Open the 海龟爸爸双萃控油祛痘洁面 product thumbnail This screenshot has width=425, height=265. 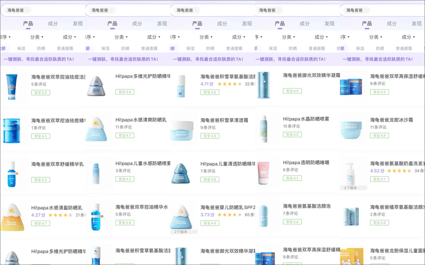[x=12, y=86]
